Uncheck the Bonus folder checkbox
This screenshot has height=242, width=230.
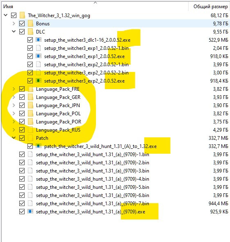(x=22, y=23)
